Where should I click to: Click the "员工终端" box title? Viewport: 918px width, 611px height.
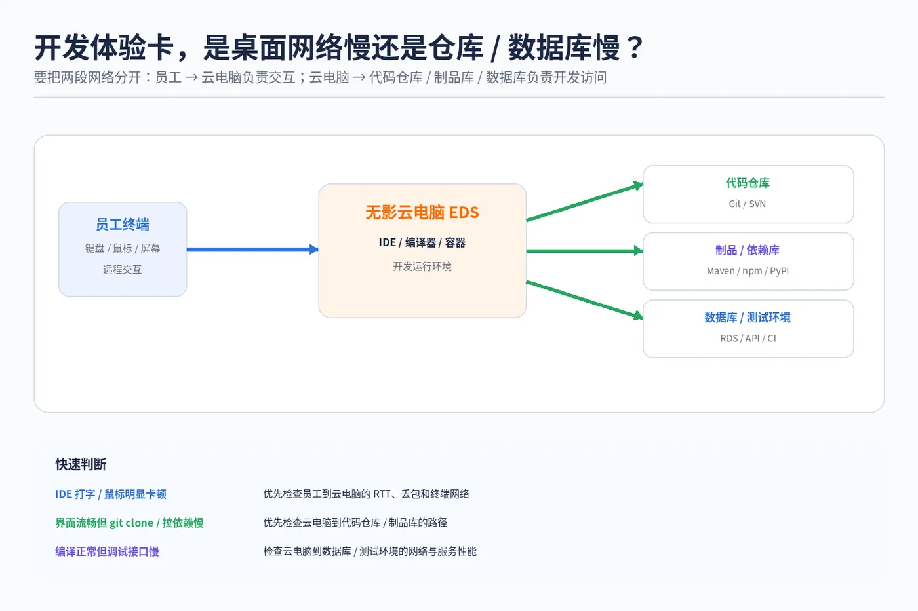[123, 225]
